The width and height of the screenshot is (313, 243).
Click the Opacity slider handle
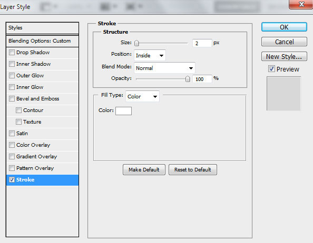(188, 79)
